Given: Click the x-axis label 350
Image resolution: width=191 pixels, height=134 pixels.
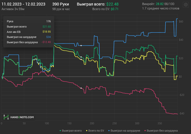Looking at the screenshot, I should [x=160, y=123].
